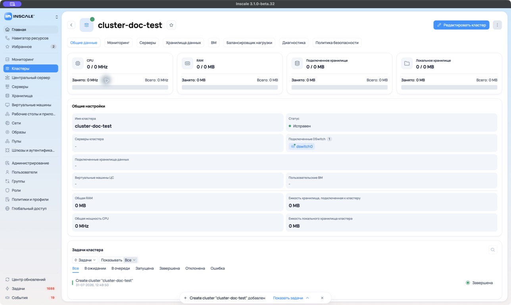Open Навигатор ресурсов in sidebar

click(31, 39)
